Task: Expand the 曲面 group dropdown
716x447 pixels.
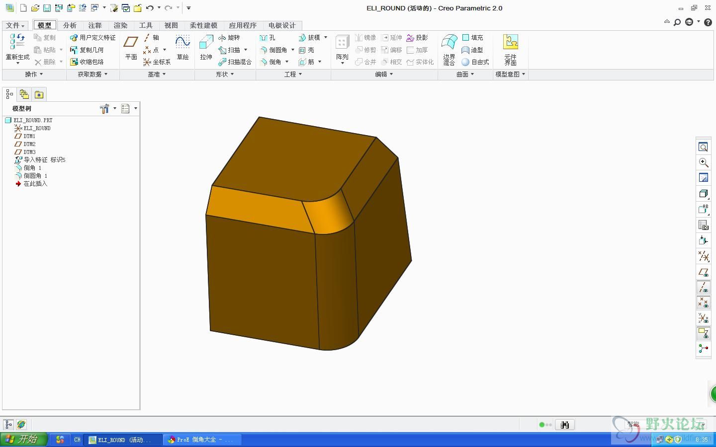Action: tap(465, 74)
